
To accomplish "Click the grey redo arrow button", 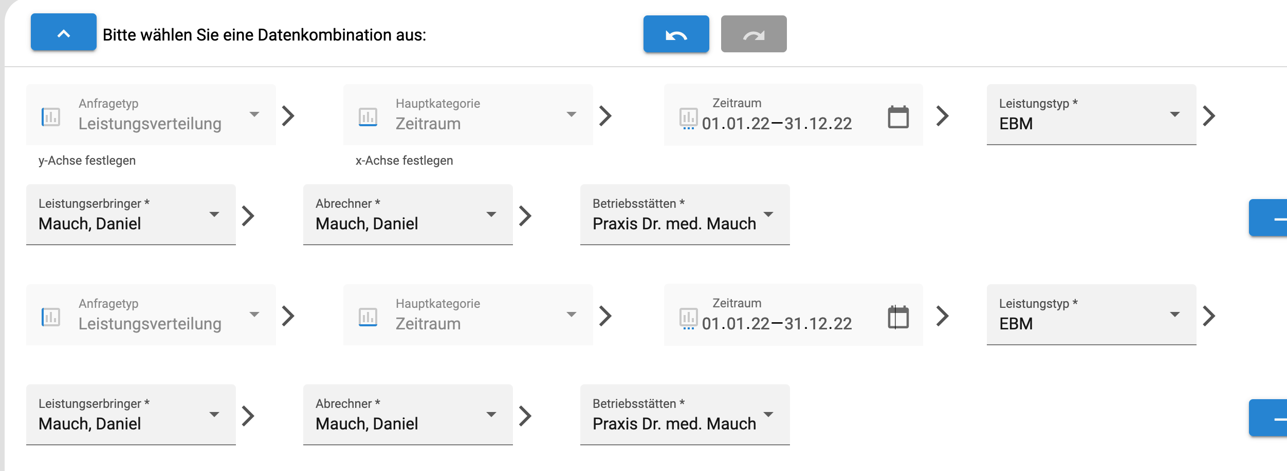I will pyautogui.click(x=753, y=34).
